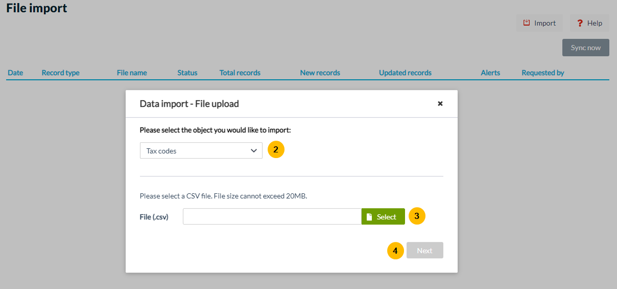Sort by New records column
617x289 pixels.
coord(320,73)
